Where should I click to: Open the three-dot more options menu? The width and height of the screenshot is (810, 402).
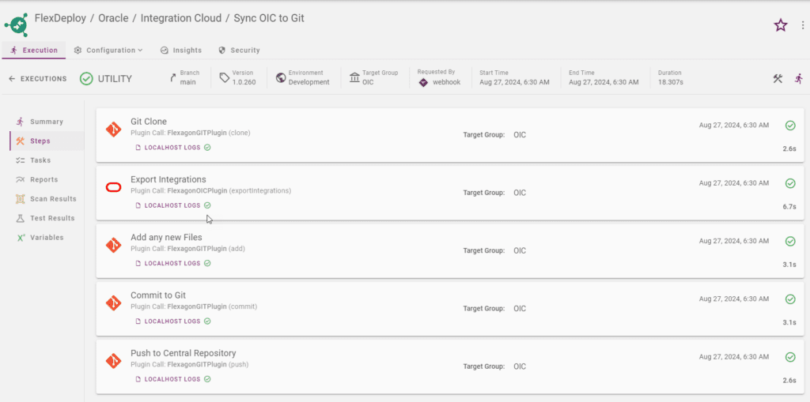[802, 24]
